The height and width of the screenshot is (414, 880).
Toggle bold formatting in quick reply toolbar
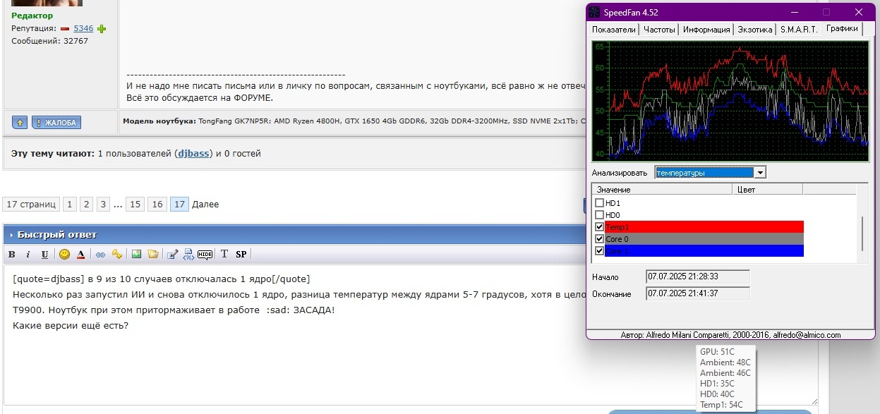click(x=12, y=254)
